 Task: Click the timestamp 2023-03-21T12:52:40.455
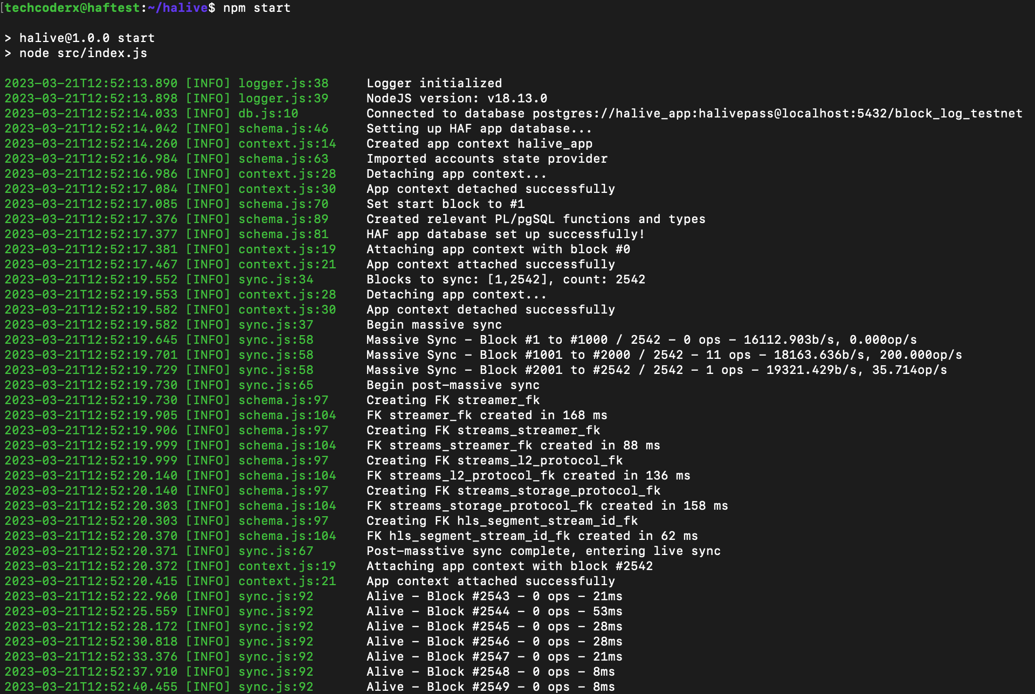(91, 687)
